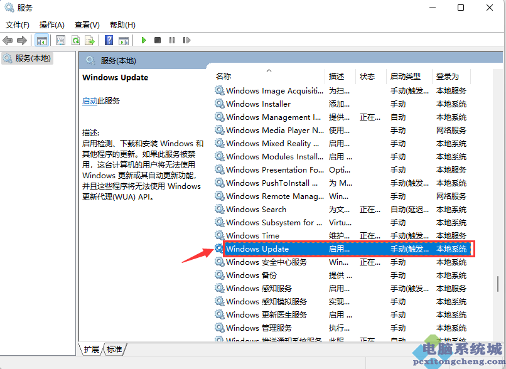Click Opti… description of Windows Presentation Foundation
This screenshot has height=369, width=506.
(x=340, y=170)
